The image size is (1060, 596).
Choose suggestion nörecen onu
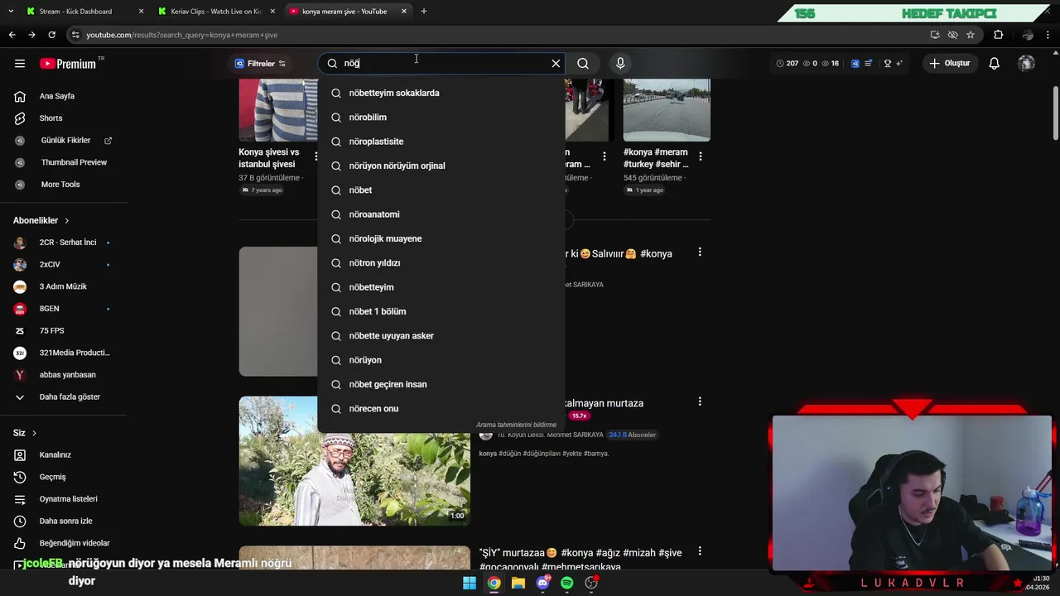pos(441,409)
